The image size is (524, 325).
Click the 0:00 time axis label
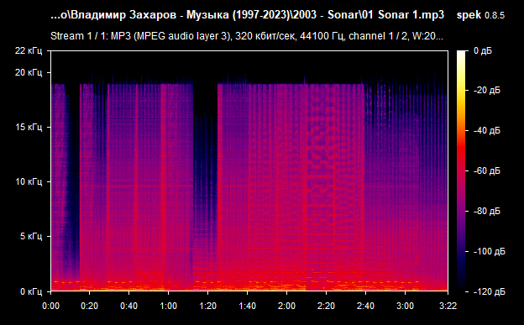50,306
